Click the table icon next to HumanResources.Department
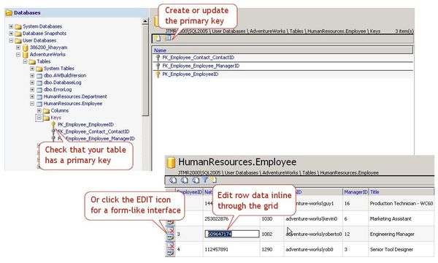Viewport: 438px width, 263px height. [39, 96]
